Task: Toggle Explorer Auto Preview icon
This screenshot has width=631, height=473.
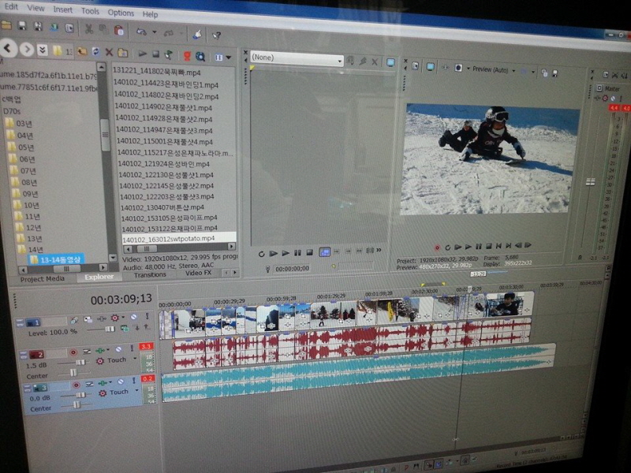Action: (x=169, y=54)
